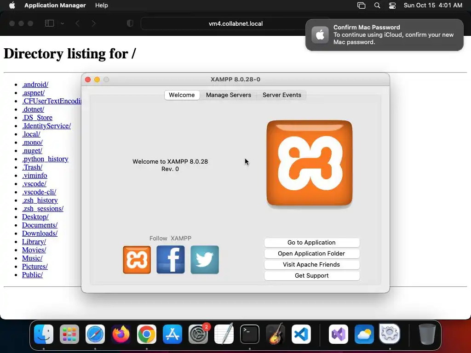The height and width of the screenshot is (353, 471).
Task: Open the Documents/ directory link
Action: coord(40,225)
